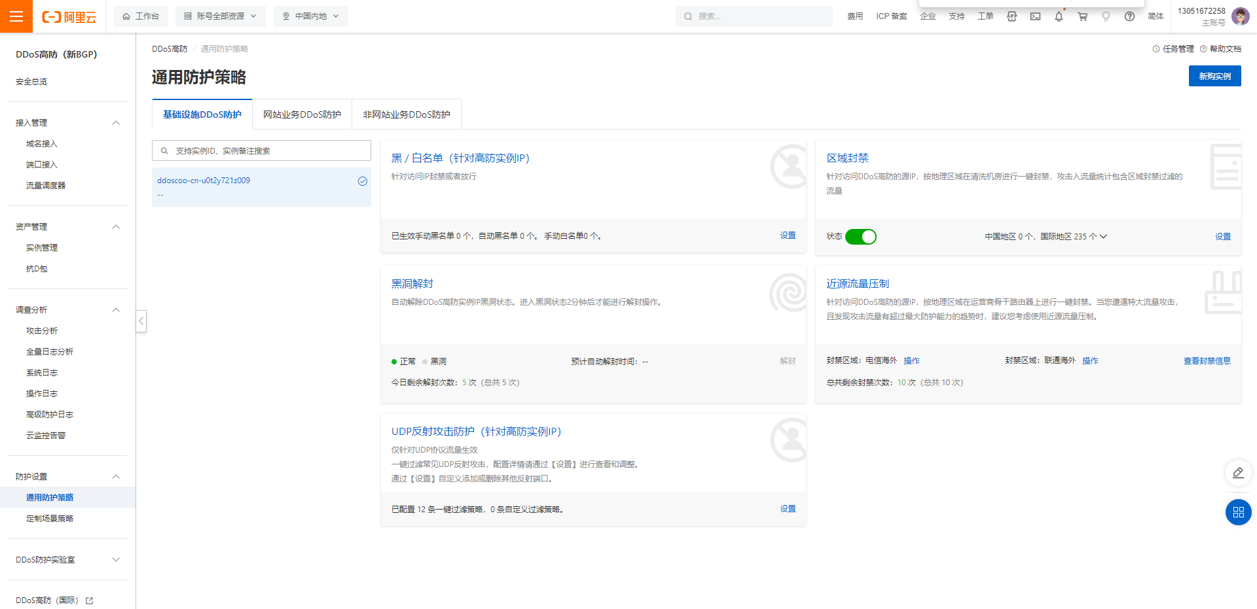Collapse the 调查分析 section

click(x=116, y=310)
